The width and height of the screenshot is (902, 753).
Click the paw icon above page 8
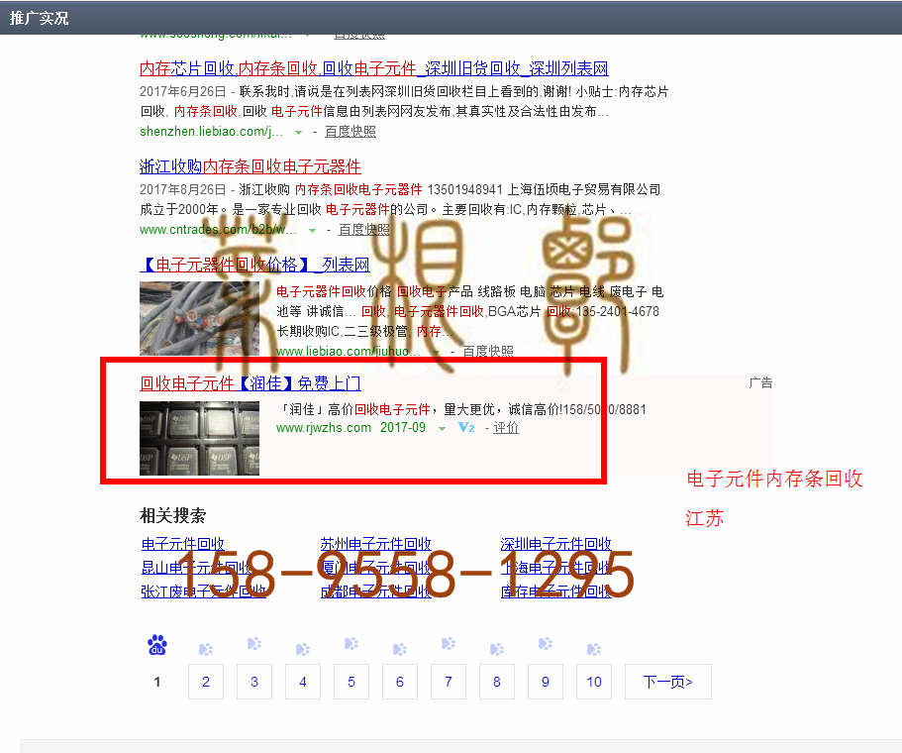496,649
